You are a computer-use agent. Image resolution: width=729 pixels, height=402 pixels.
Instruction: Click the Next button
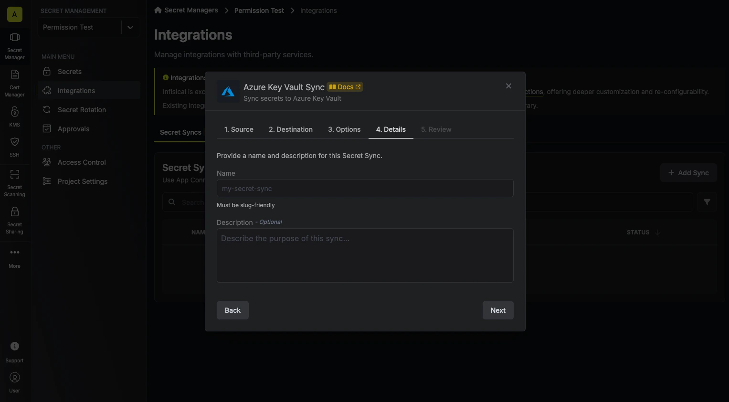tap(498, 310)
